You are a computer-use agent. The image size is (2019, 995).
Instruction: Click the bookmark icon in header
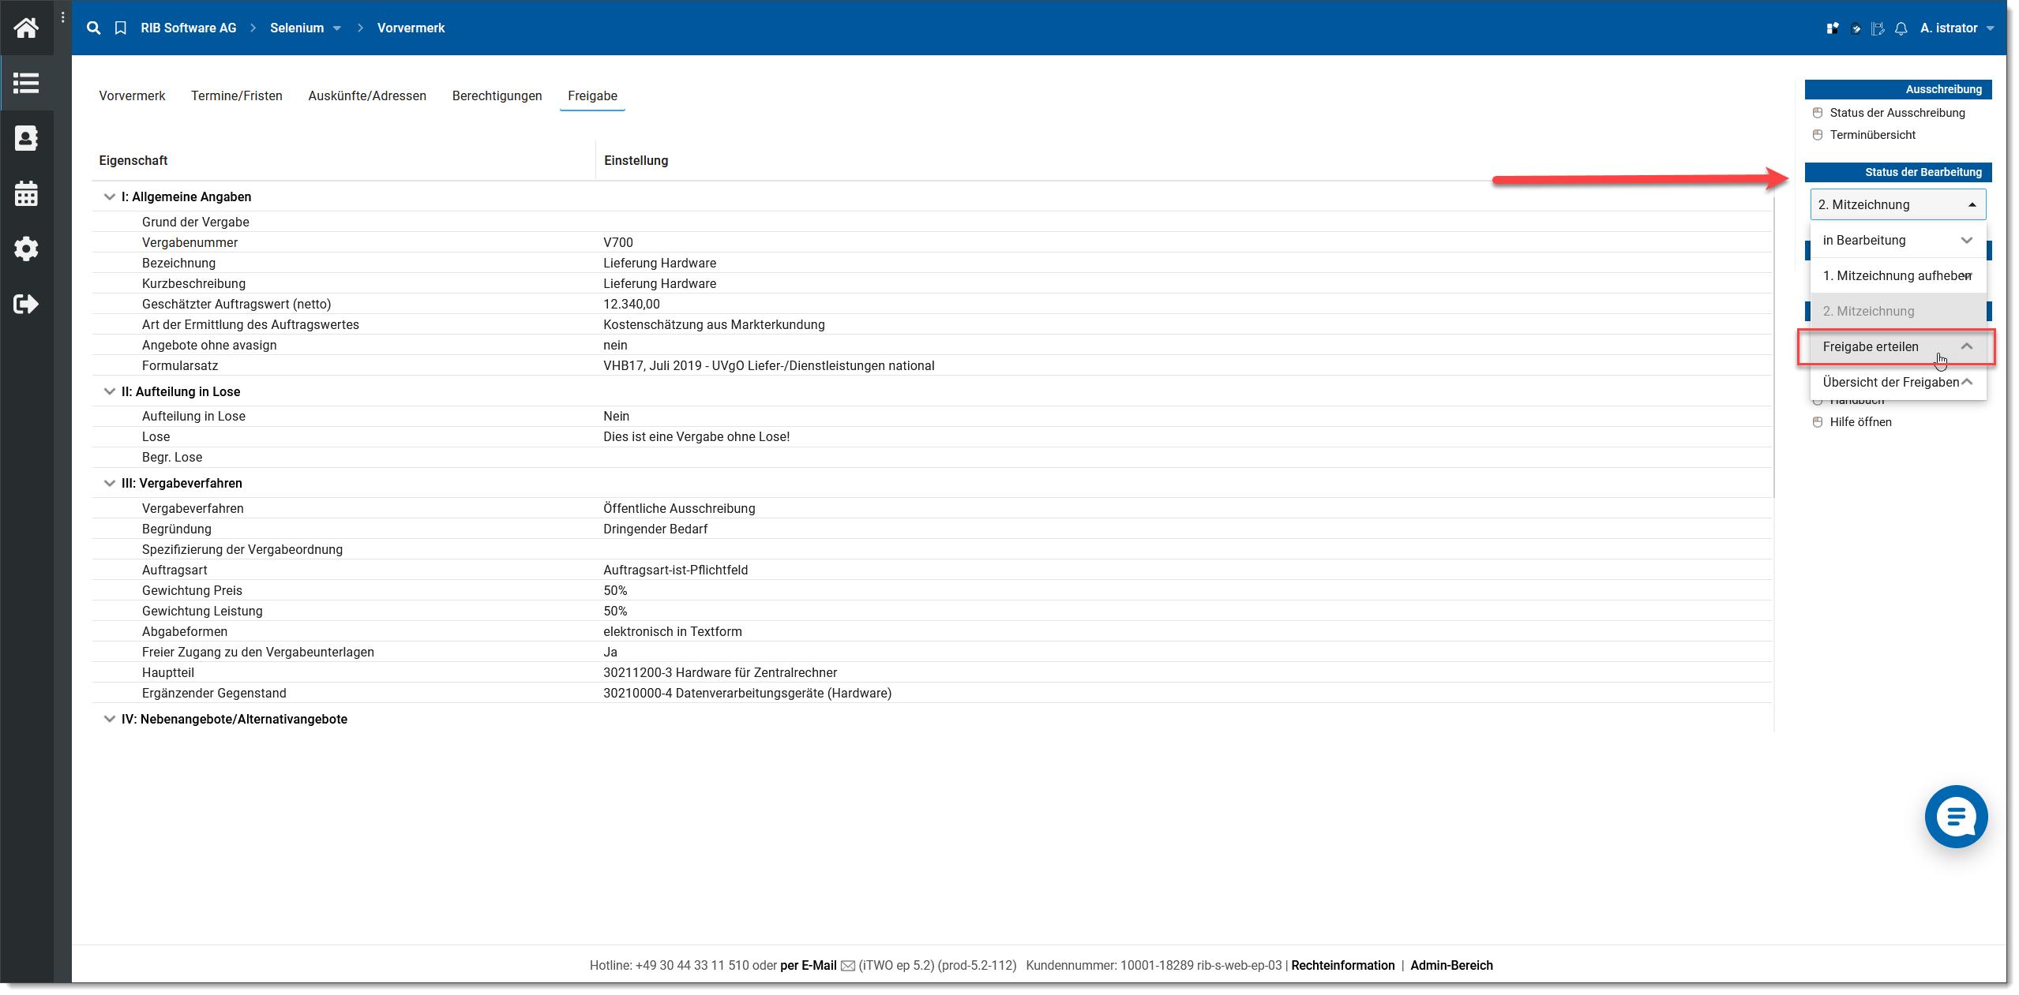(120, 28)
